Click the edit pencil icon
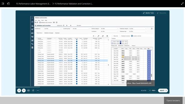Screen dimensions: 185x104 coord(98,36)
